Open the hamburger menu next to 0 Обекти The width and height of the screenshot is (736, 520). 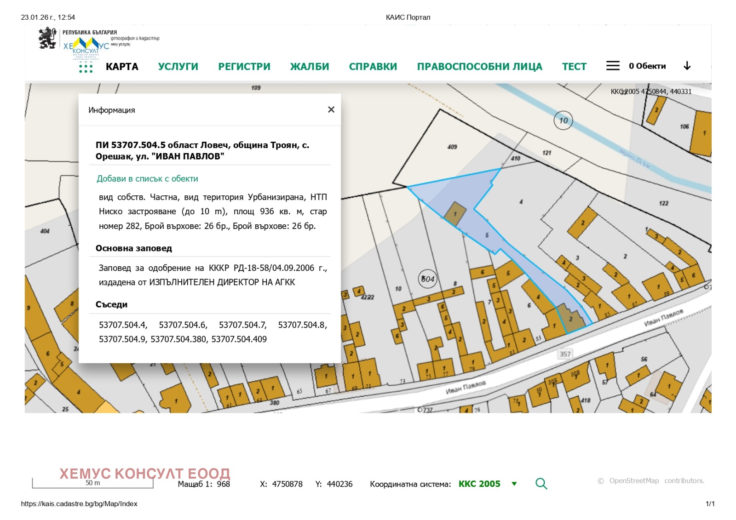point(613,66)
